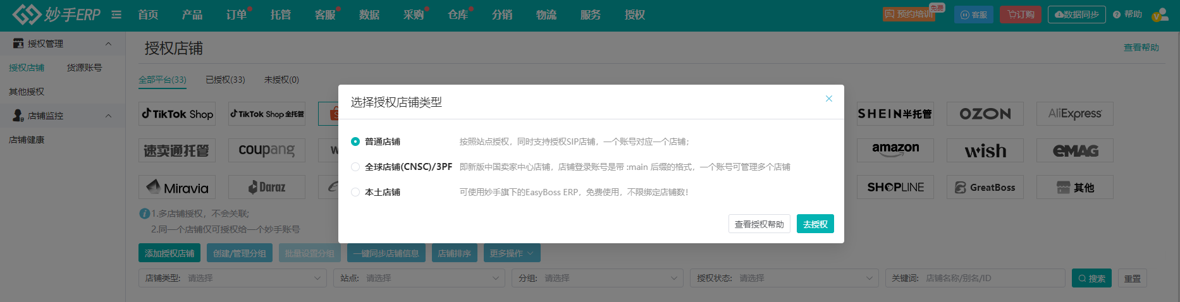Open the 店铺类型 dropdown

233,278
